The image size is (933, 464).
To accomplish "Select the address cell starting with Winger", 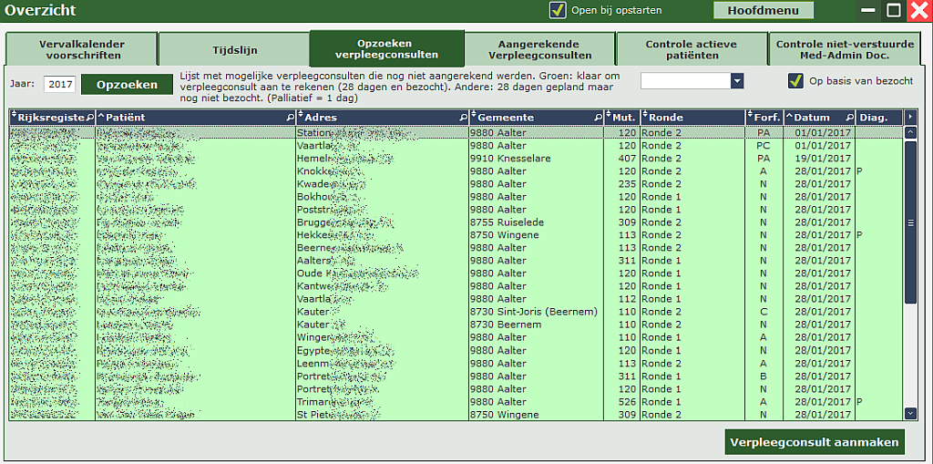I will (x=382, y=337).
